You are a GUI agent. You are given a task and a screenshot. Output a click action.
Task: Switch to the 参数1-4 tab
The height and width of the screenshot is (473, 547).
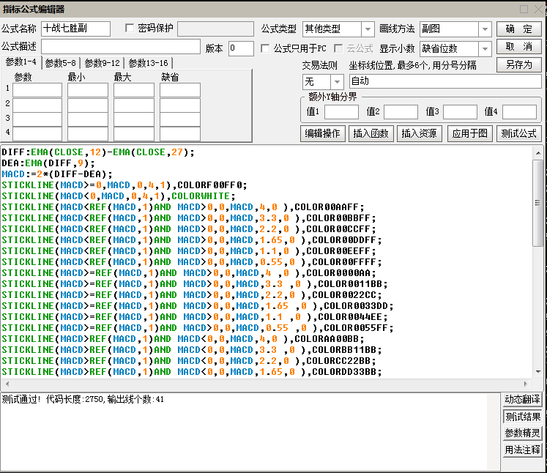click(21, 62)
